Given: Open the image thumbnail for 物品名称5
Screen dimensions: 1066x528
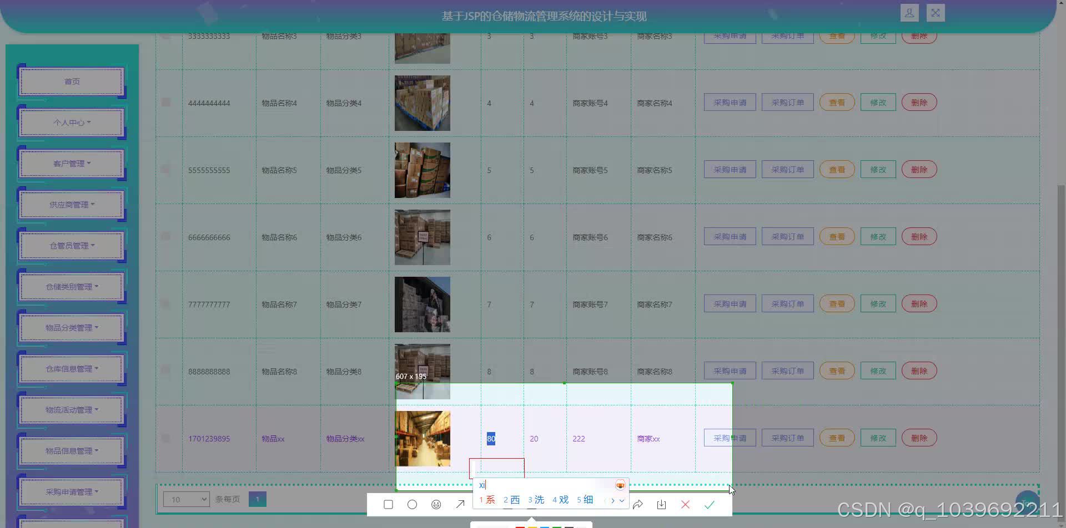Looking at the screenshot, I should (423, 170).
